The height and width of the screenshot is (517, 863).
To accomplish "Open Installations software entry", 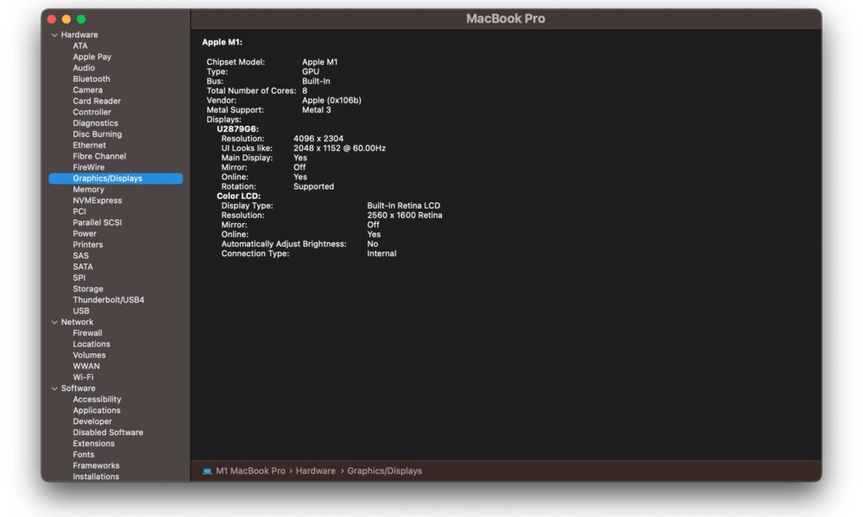I will pos(96,477).
